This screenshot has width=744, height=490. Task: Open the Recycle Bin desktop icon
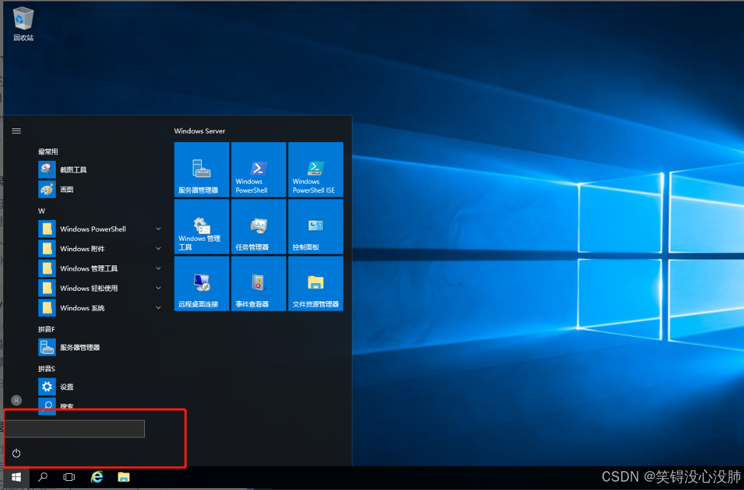[x=23, y=24]
